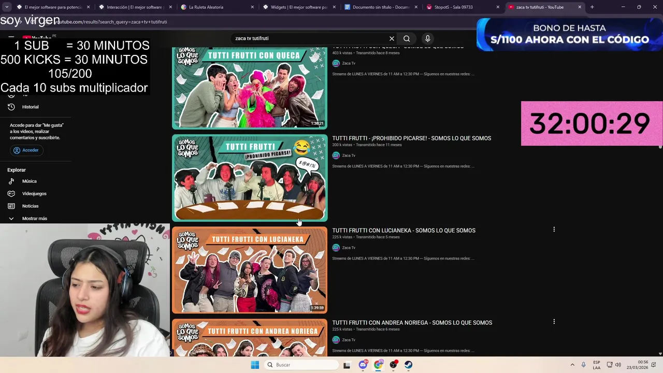Click Zaca Tv channel avatar under Queca video
This screenshot has height=373, width=663.
coord(336,63)
